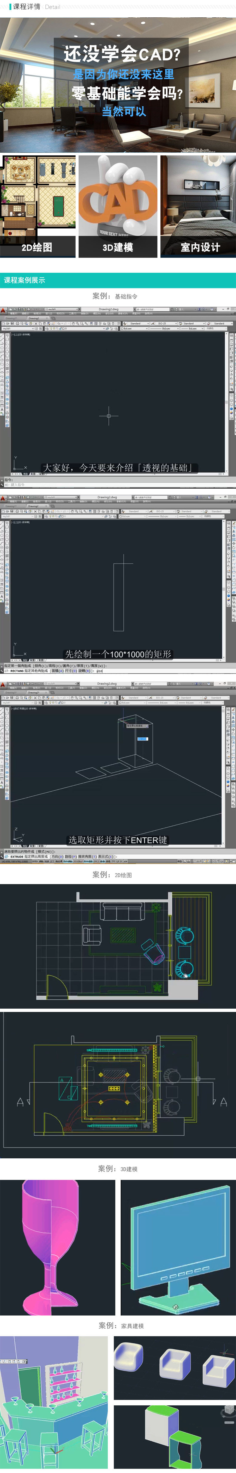Open the green-top cabinet and chair model image
236x1473 pixels.
[175, 1438]
